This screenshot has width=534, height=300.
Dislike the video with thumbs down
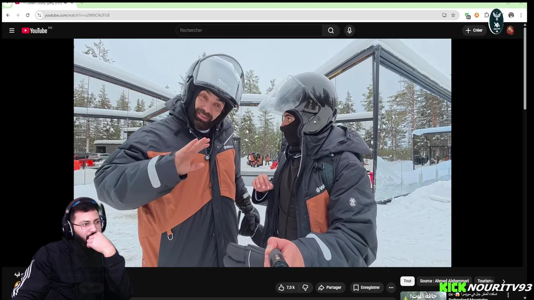[x=305, y=287]
